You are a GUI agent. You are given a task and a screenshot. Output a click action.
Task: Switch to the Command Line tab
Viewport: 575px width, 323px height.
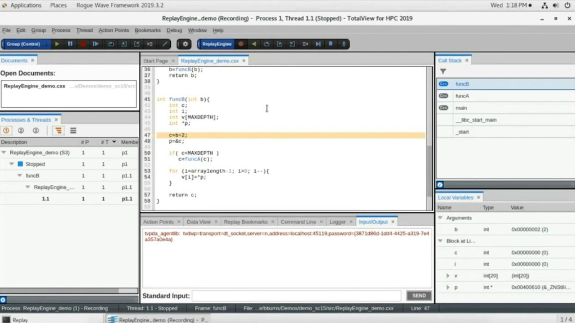click(298, 222)
